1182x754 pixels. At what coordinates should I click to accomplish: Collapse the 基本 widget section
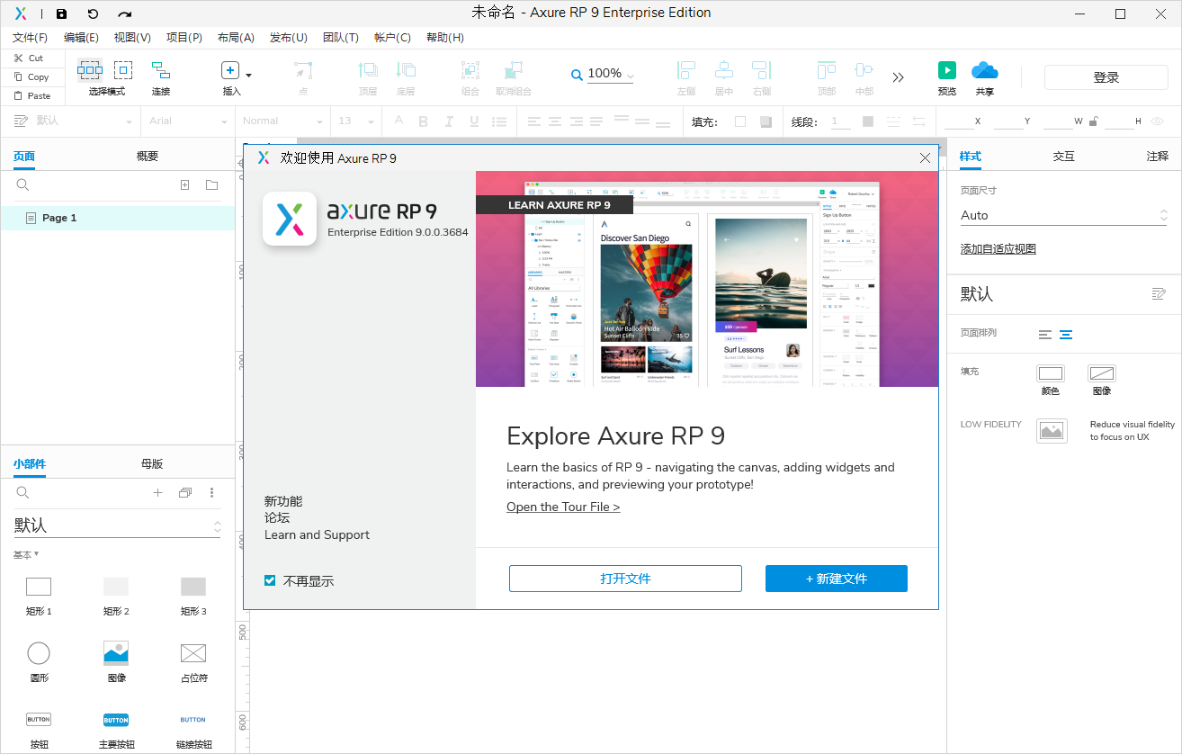26,554
